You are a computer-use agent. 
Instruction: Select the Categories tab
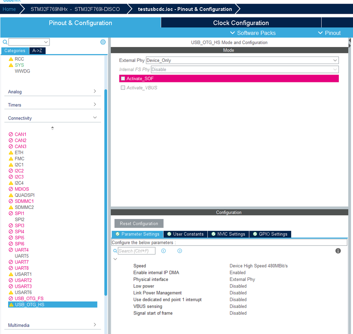tap(15, 51)
